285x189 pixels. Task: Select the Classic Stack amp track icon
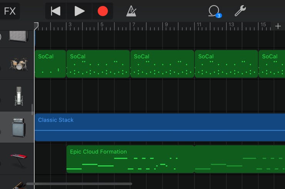(x=18, y=127)
